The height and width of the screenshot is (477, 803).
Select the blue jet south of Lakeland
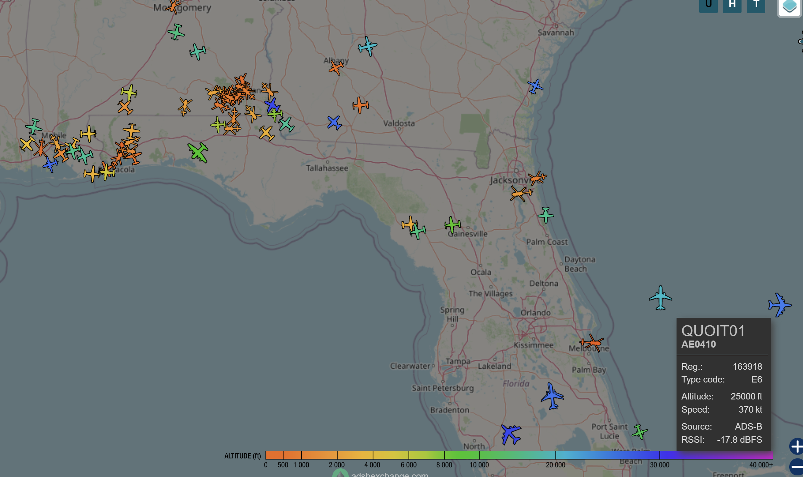click(552, 396)
